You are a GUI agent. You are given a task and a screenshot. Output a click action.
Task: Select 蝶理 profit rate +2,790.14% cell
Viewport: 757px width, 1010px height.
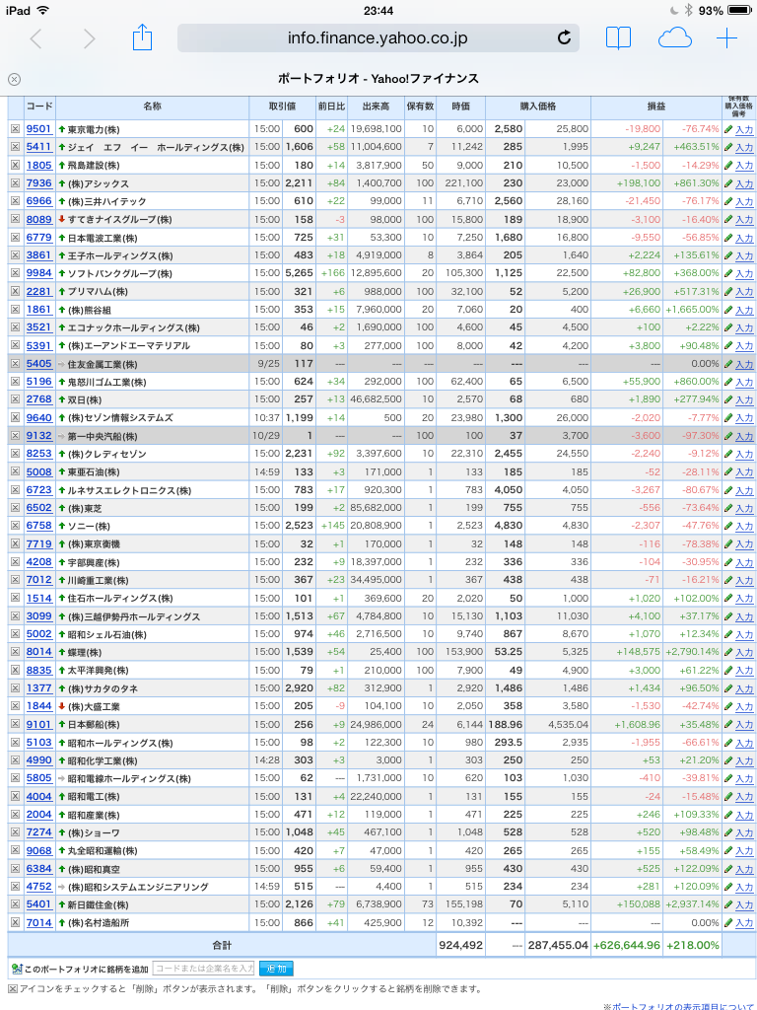click(693, 653)
